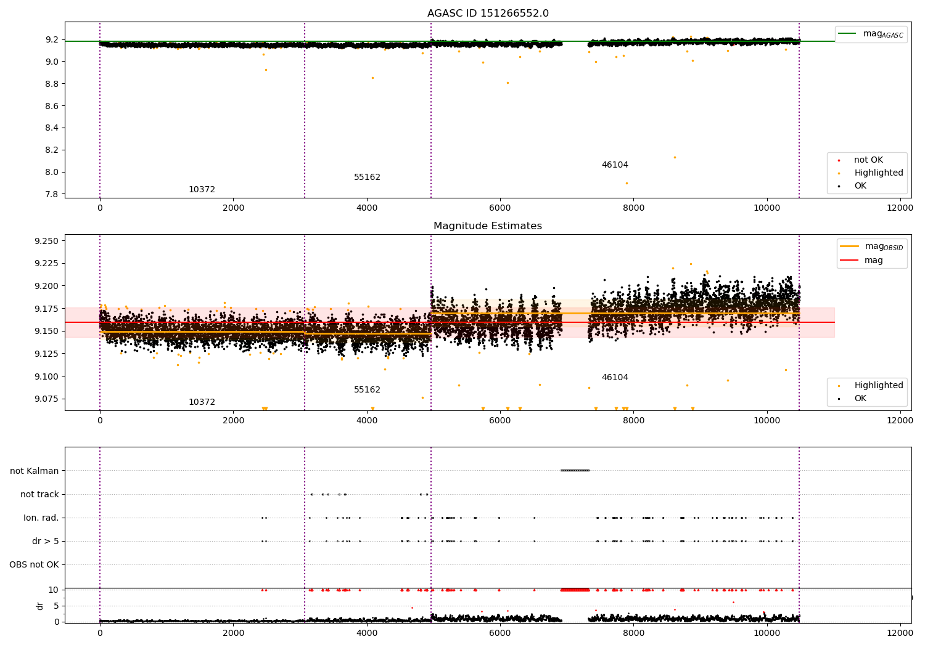Click 'OK' legend entry below 'not OK'
The image size is (925, 647).
[860, 186]
